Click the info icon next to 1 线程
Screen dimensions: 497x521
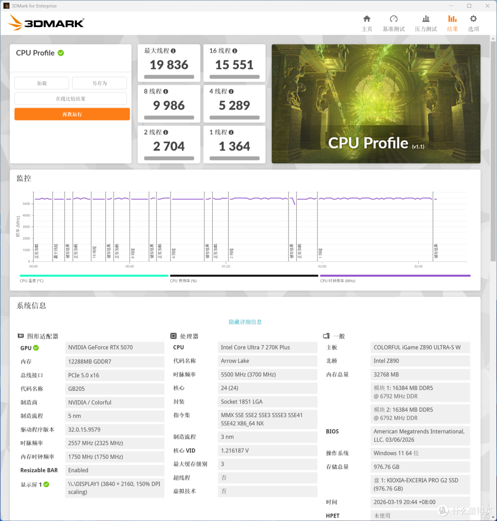(x=231, y=132)
